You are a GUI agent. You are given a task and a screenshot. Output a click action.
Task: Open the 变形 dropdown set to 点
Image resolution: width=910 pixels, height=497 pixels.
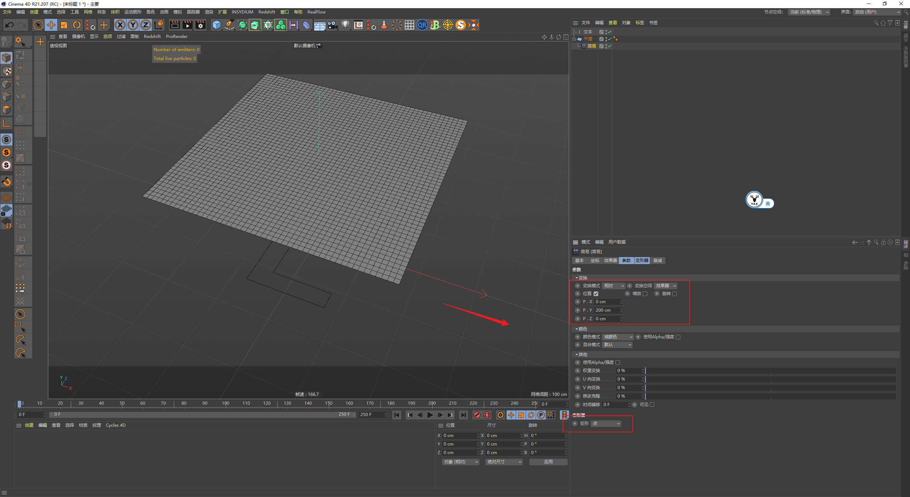[606, 424]
